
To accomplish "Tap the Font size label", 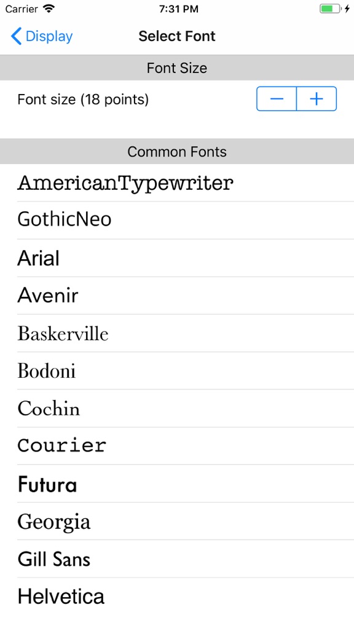I will coord(83,99).
